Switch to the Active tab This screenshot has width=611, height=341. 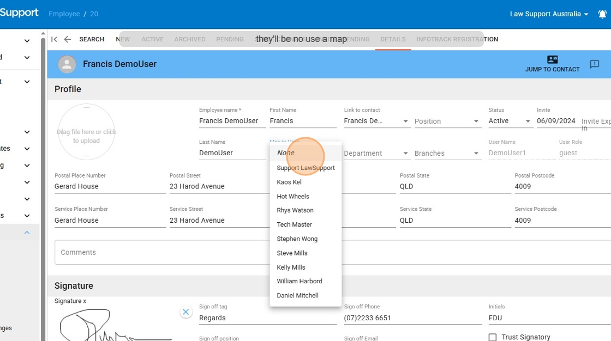pyautogui.click(x=152, y=39)
